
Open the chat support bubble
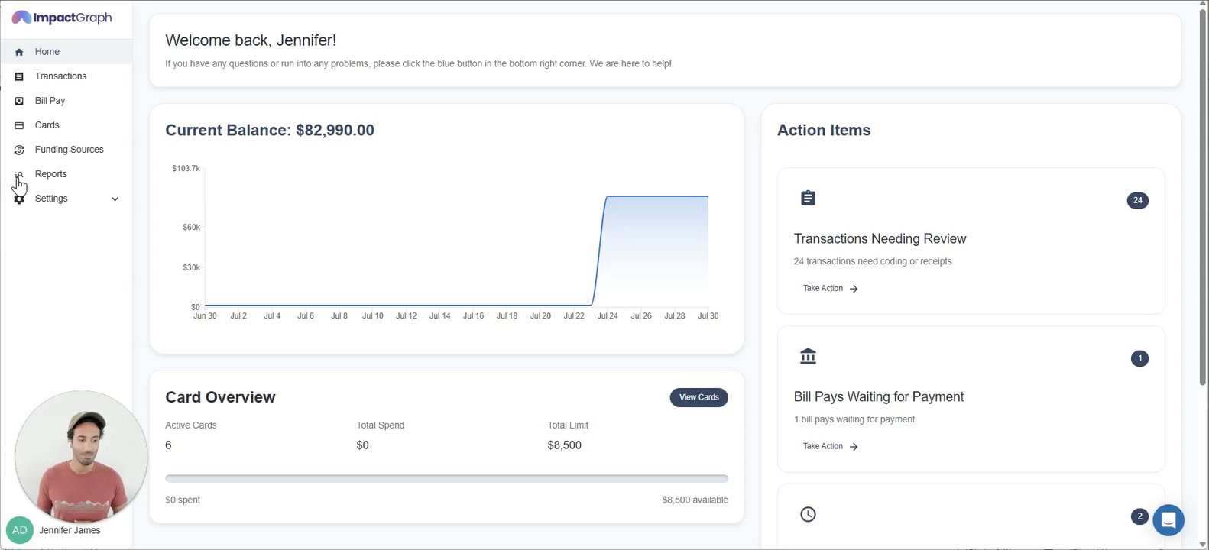1168,520
